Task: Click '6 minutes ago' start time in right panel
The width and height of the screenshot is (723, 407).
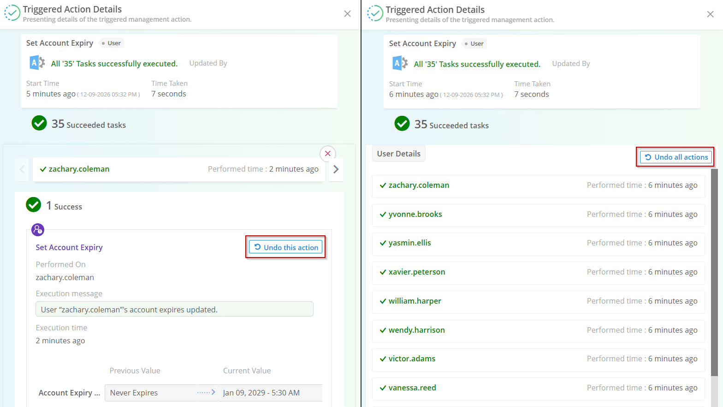Action: (414, 94)
